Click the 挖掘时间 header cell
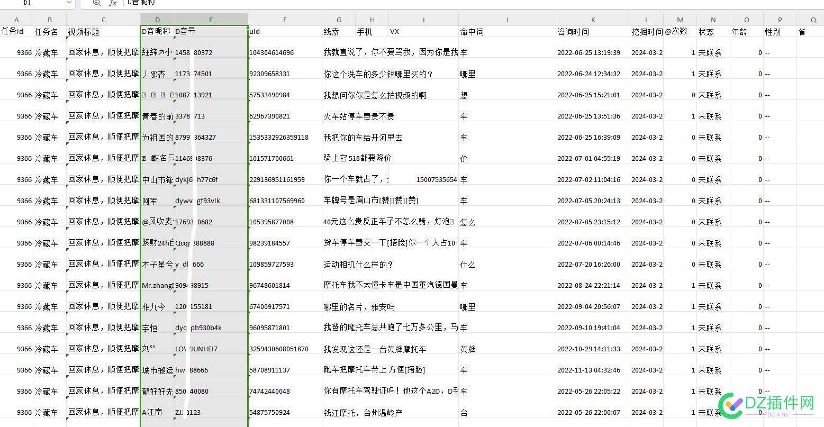This screenshot has height=427, width=824. coord(647,31)
